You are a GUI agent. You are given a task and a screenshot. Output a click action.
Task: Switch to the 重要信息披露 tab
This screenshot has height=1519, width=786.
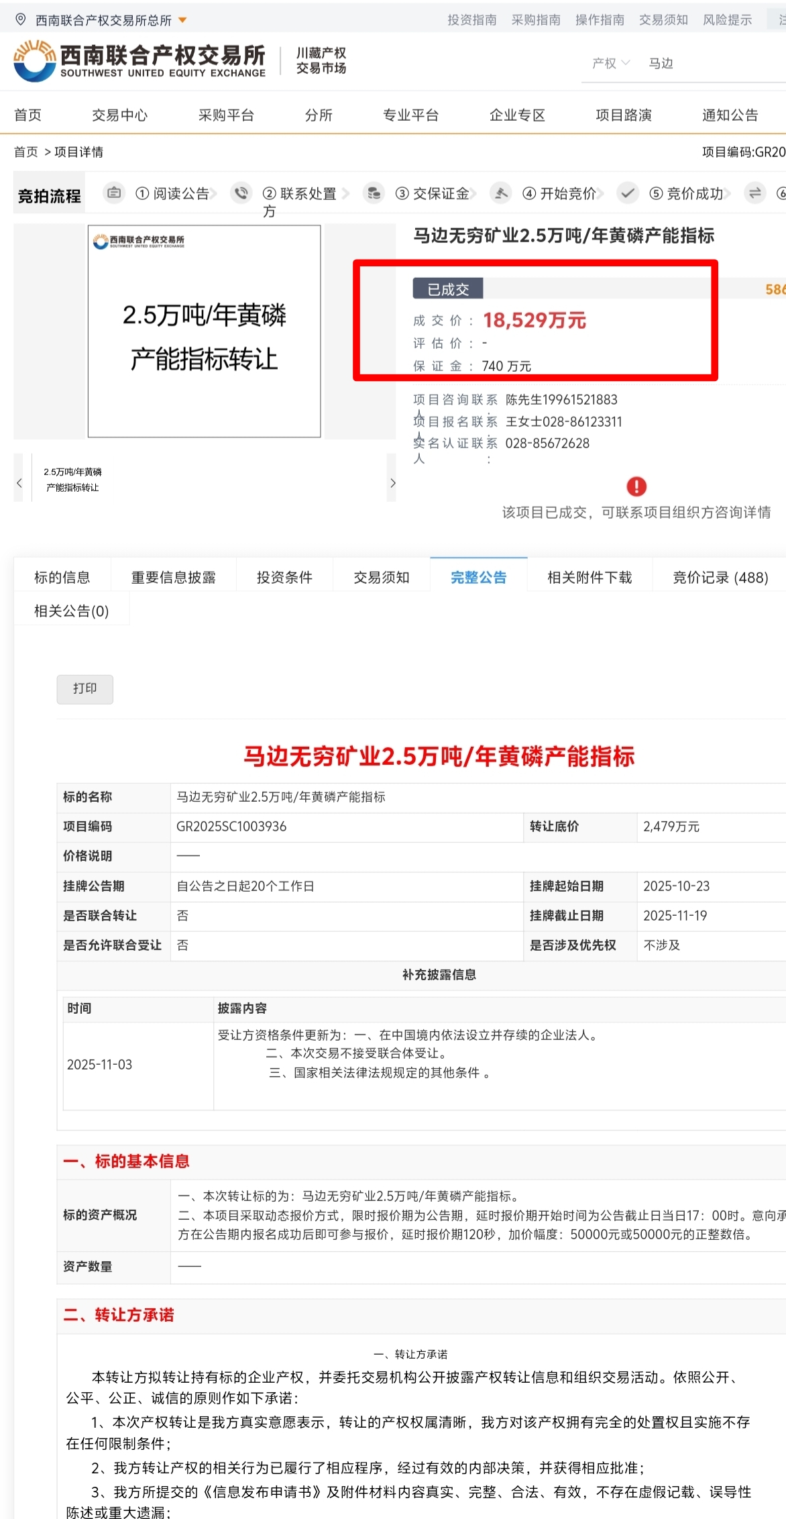[x=174, y=577]
